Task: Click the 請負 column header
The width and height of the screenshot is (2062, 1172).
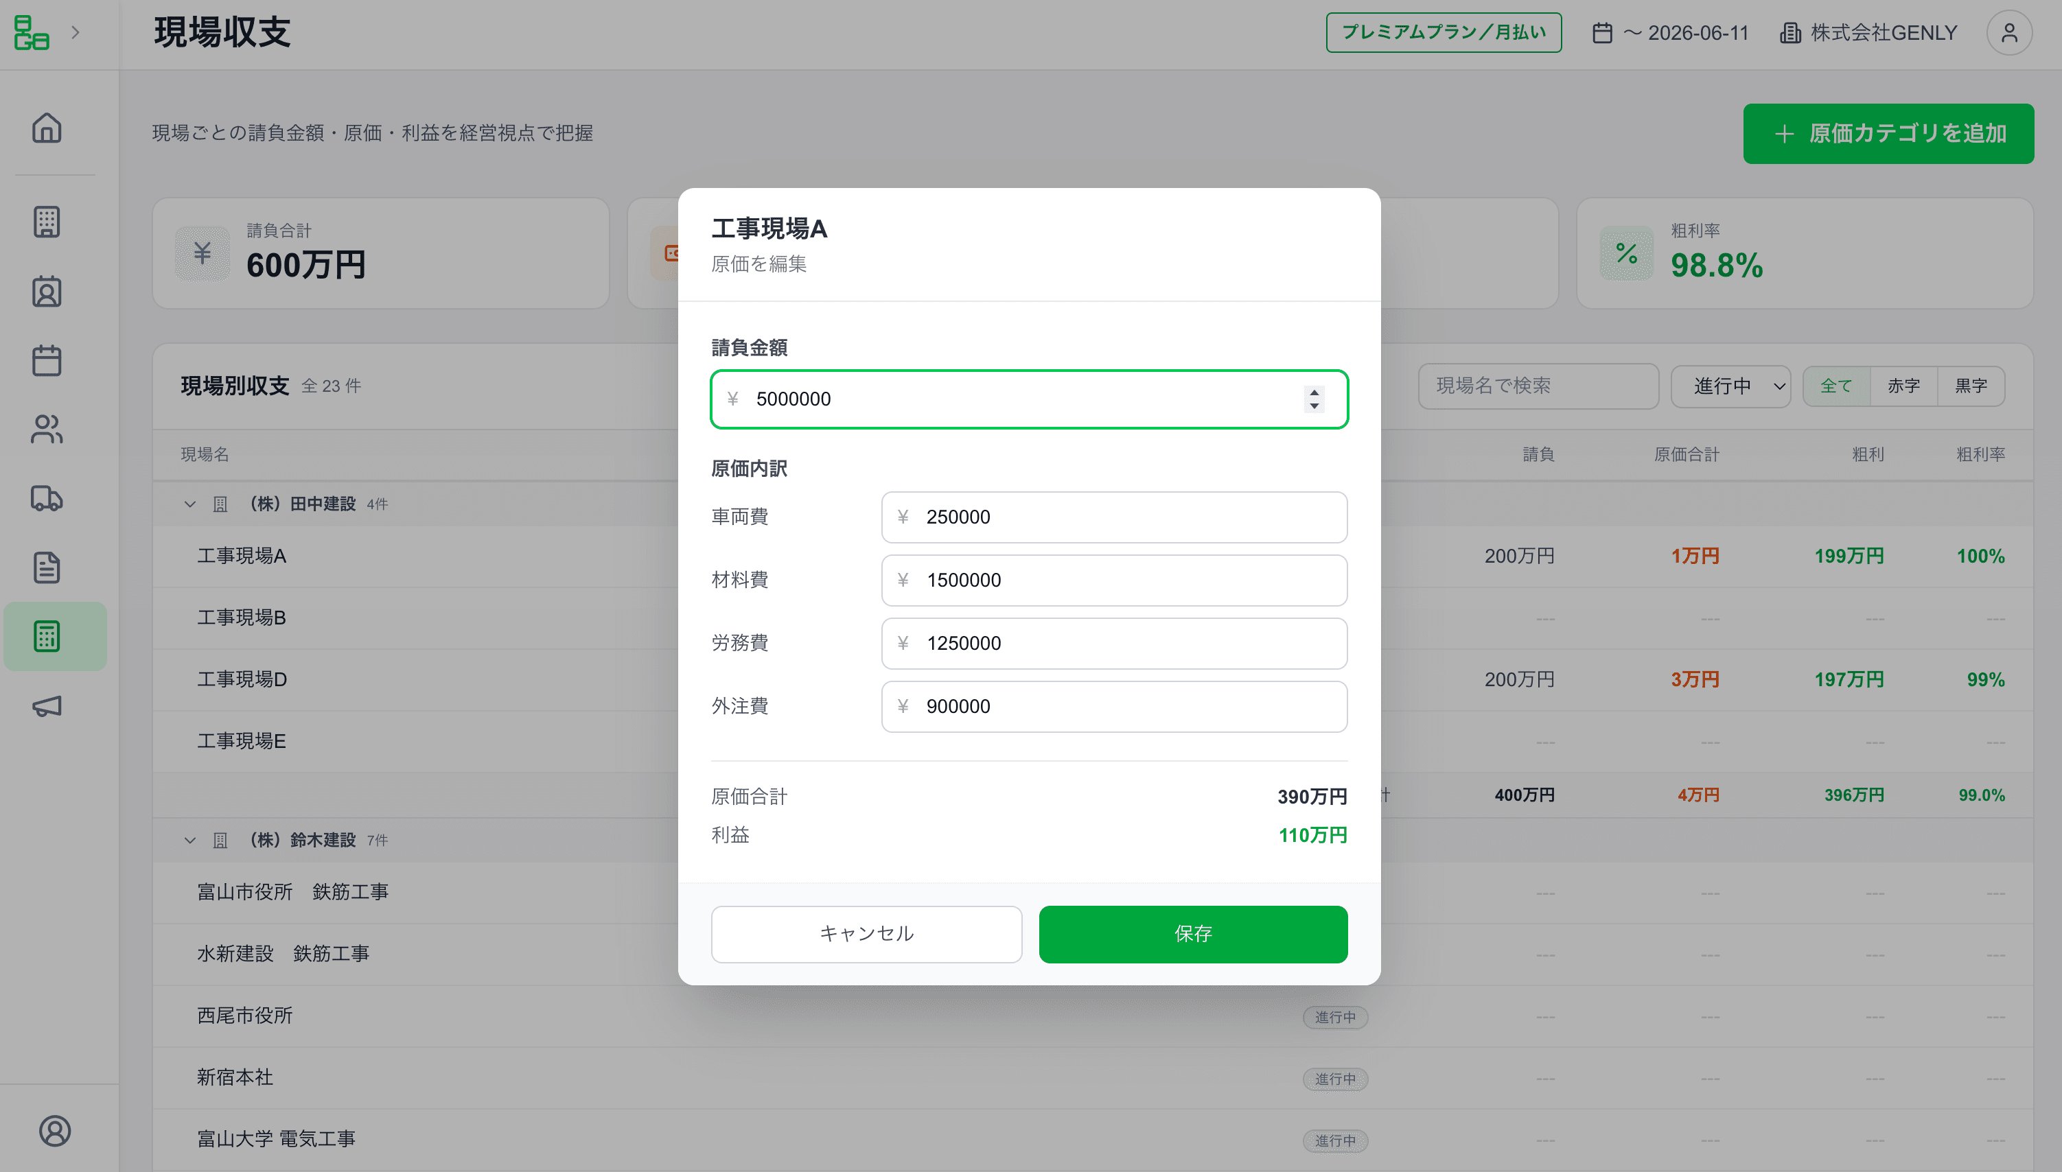Action: (x=1538, y=455)
